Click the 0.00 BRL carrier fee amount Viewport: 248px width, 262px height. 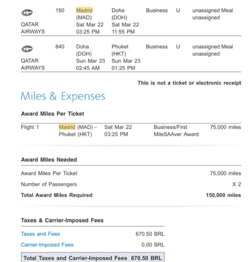[153, 245]
